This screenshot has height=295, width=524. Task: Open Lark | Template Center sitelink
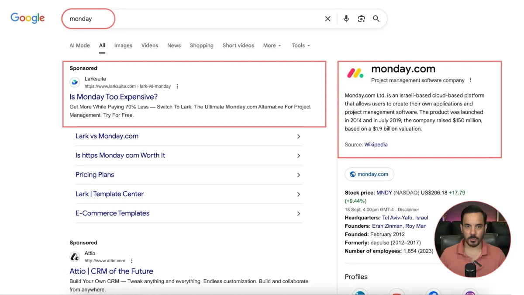click(x=110, y=194)
